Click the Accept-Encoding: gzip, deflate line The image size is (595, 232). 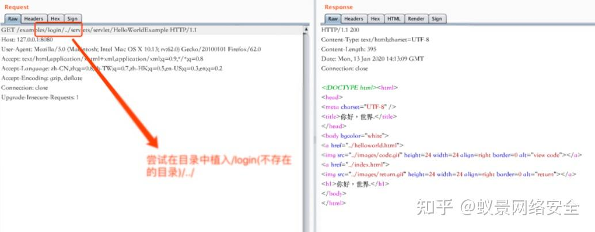point(41,78)
